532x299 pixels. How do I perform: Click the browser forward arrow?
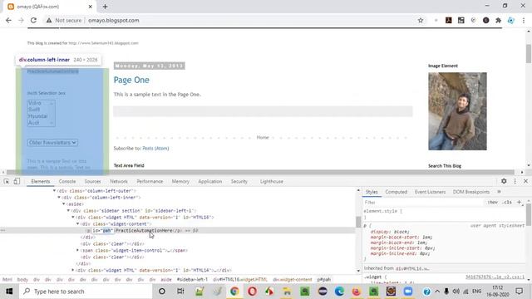click(21, 20)
